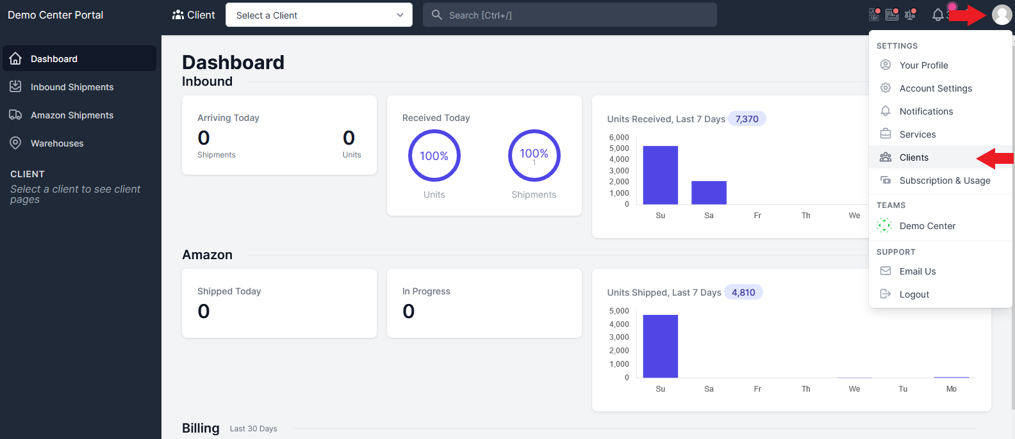Click the Search input field
Screen dimensions: 1015x439
tap(570, 15)
